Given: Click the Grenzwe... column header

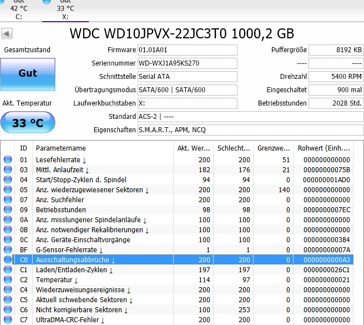Looking at the screenshot, I should pyautogui.click(x=273, y=148).
